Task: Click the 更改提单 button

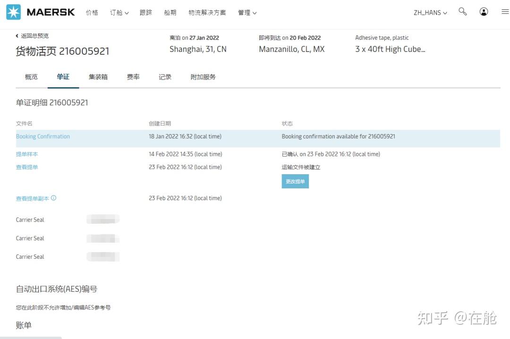Action: coord(295,181)
